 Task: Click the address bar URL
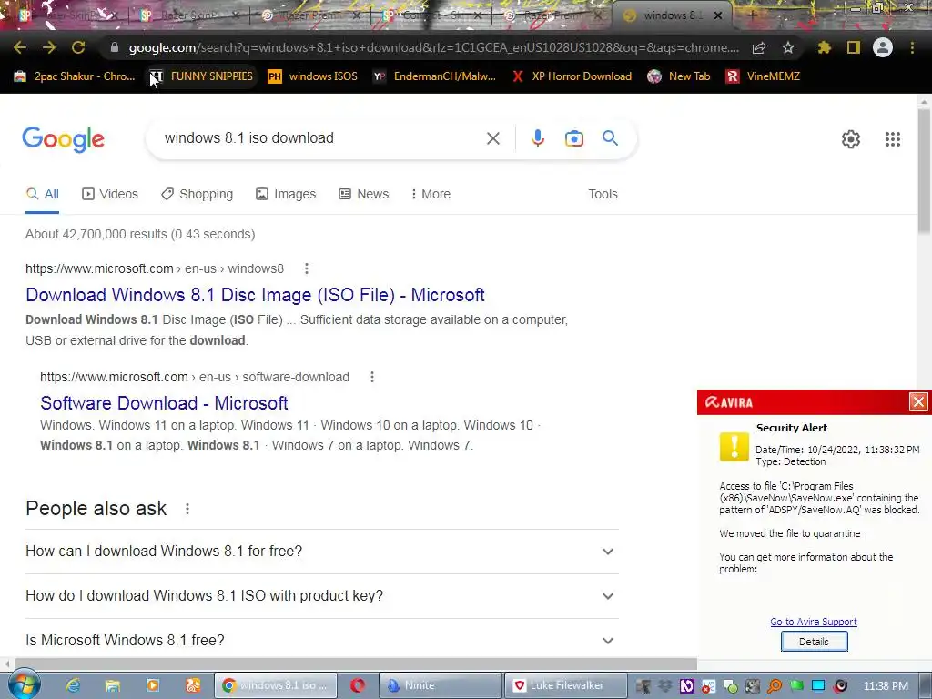pos(434,47)
